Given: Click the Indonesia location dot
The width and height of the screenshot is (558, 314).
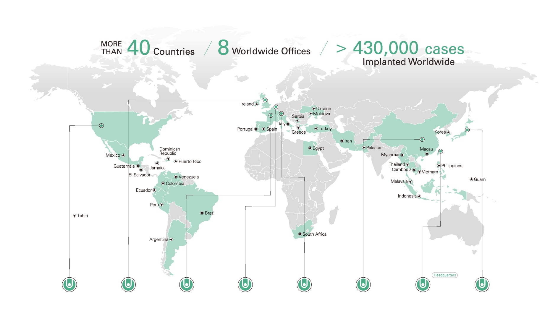Looking at the screenshot, I should pyautogui.click(x=419, y=196).
